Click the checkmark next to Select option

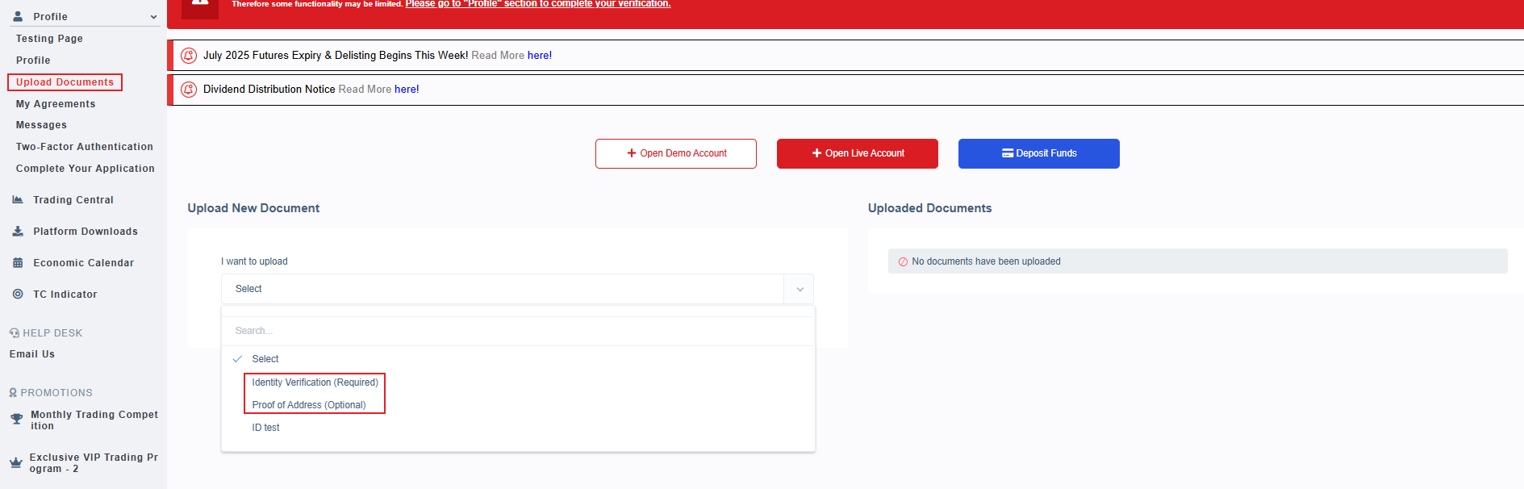(x=237, y=359)
